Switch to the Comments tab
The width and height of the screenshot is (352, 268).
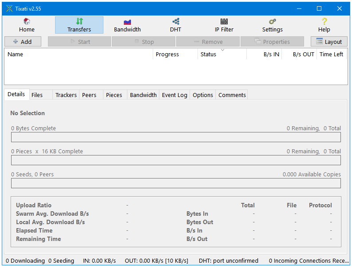(x=232, y=95)
